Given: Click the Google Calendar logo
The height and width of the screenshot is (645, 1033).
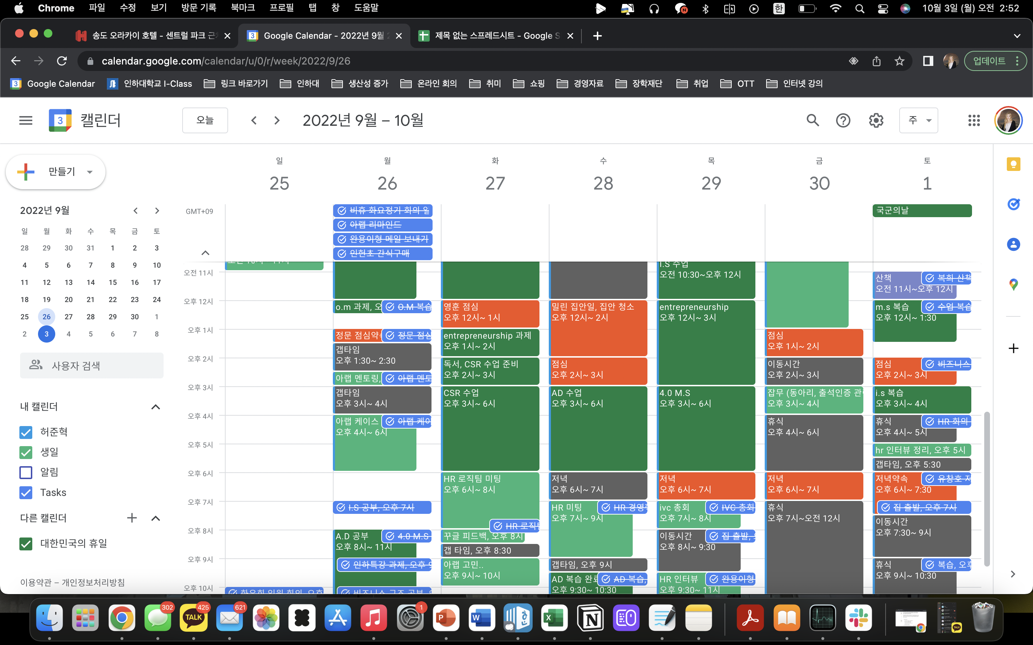Looking at the screenshot, I should coord(60,120).
